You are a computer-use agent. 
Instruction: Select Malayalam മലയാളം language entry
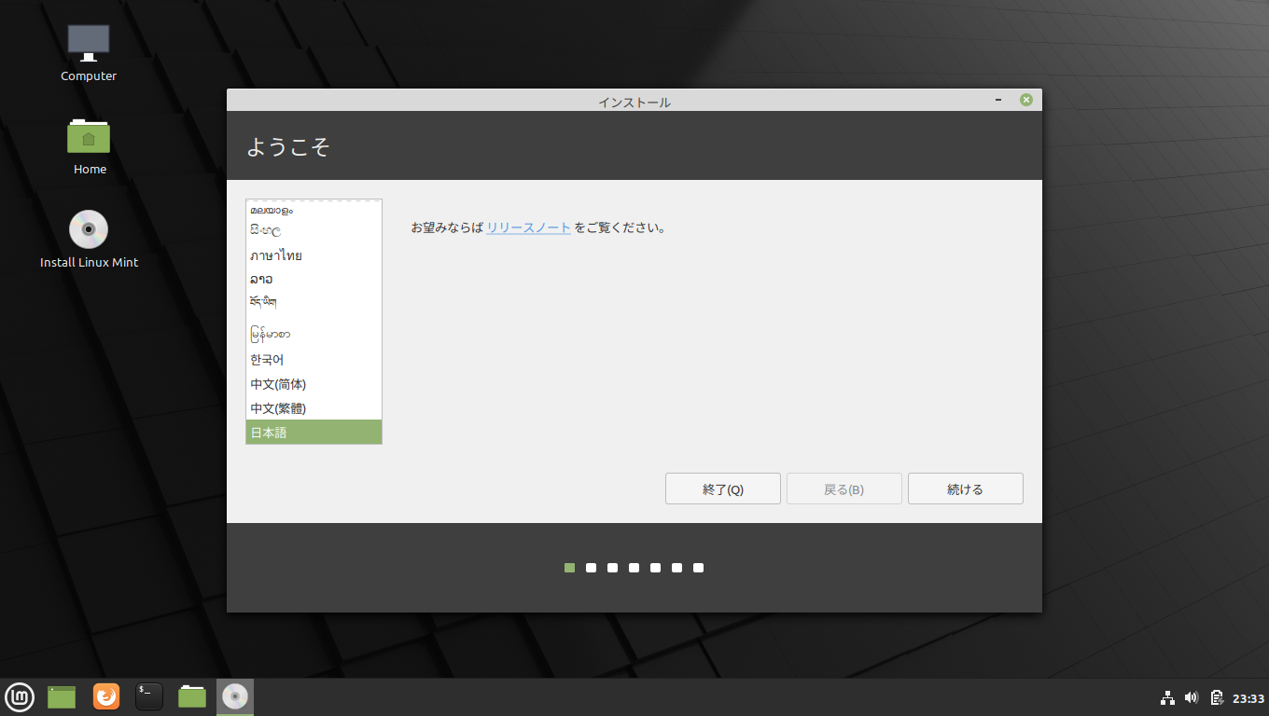pyautogui.click(x=314, y=211)
